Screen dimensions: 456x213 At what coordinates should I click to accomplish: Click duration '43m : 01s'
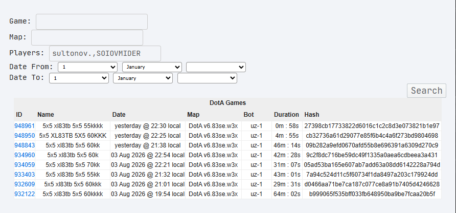[287, 175]
